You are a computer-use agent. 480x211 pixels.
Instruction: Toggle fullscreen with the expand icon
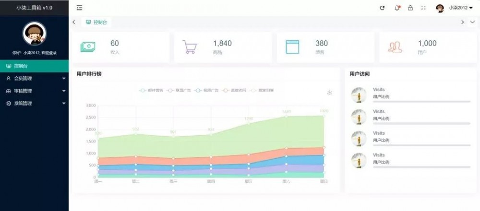(423, 8)
